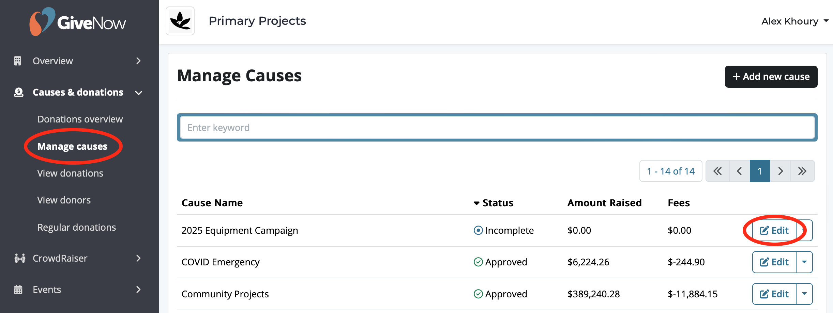This screenshot has height=313, width=833.
Task: Click the GiveNow logo
Action: click(78, 21)
